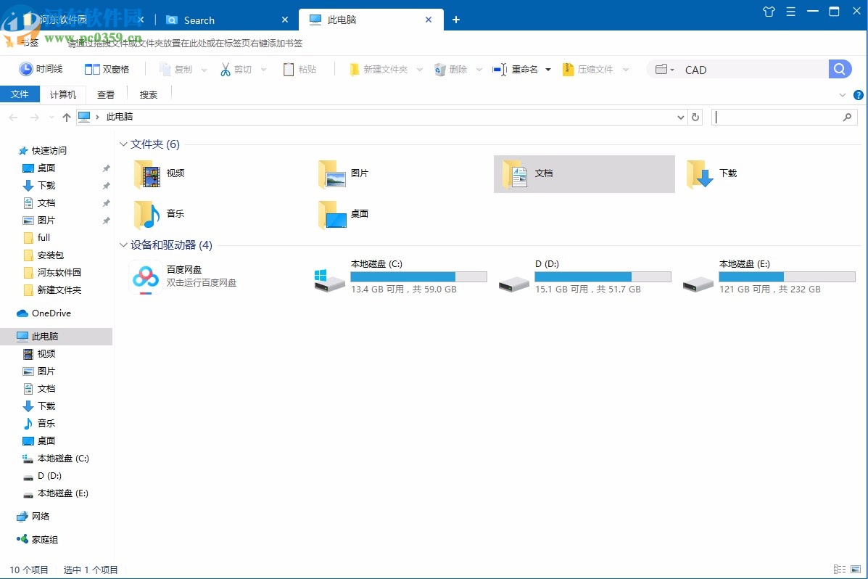Click the 本地磁盘 (E:) usage bar
Screen dimensions: 868x579
[787, 276]
